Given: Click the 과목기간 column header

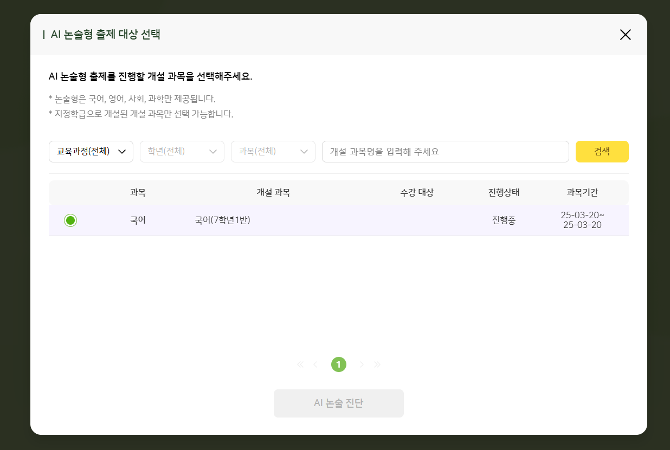Looking at the screenshot, I should click(582, 192).
